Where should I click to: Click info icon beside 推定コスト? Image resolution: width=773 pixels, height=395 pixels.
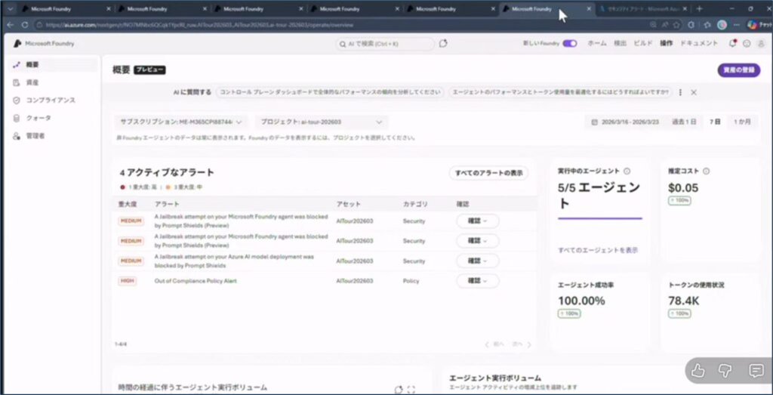[706, 171]
